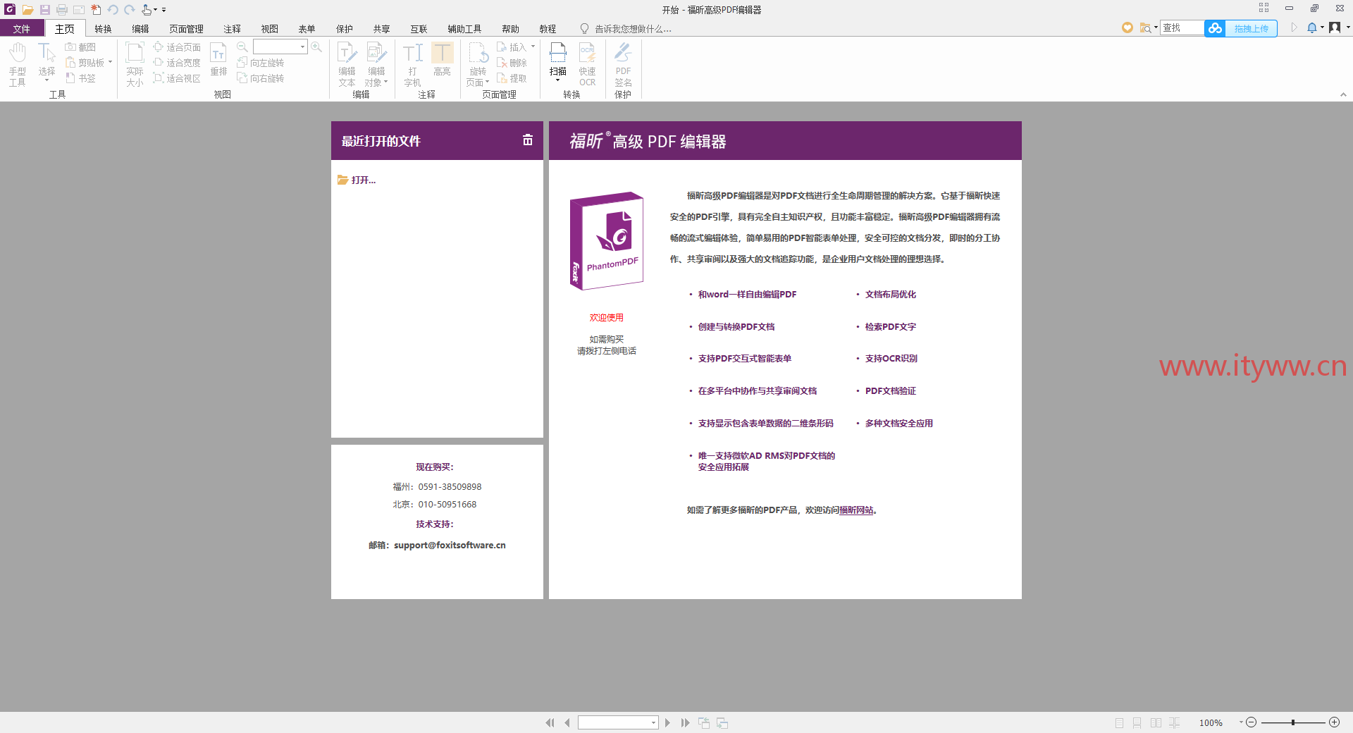Click the drag upload (拖拽上传) button
Image resolution: width=1353 pixels, height=733 pixels.
[1251, 28]
